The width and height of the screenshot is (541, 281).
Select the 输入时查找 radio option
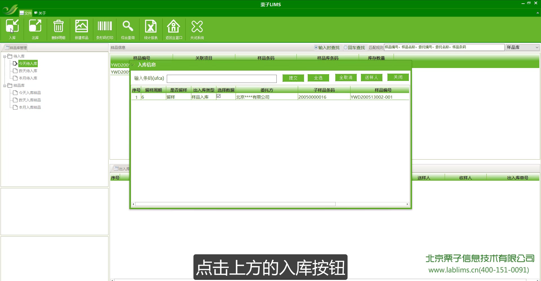pos(316,47)
